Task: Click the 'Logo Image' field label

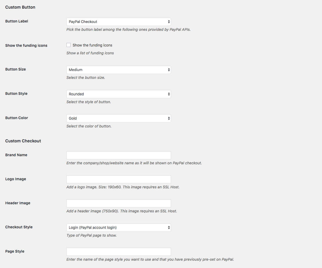Action: [x=15, y=179]
